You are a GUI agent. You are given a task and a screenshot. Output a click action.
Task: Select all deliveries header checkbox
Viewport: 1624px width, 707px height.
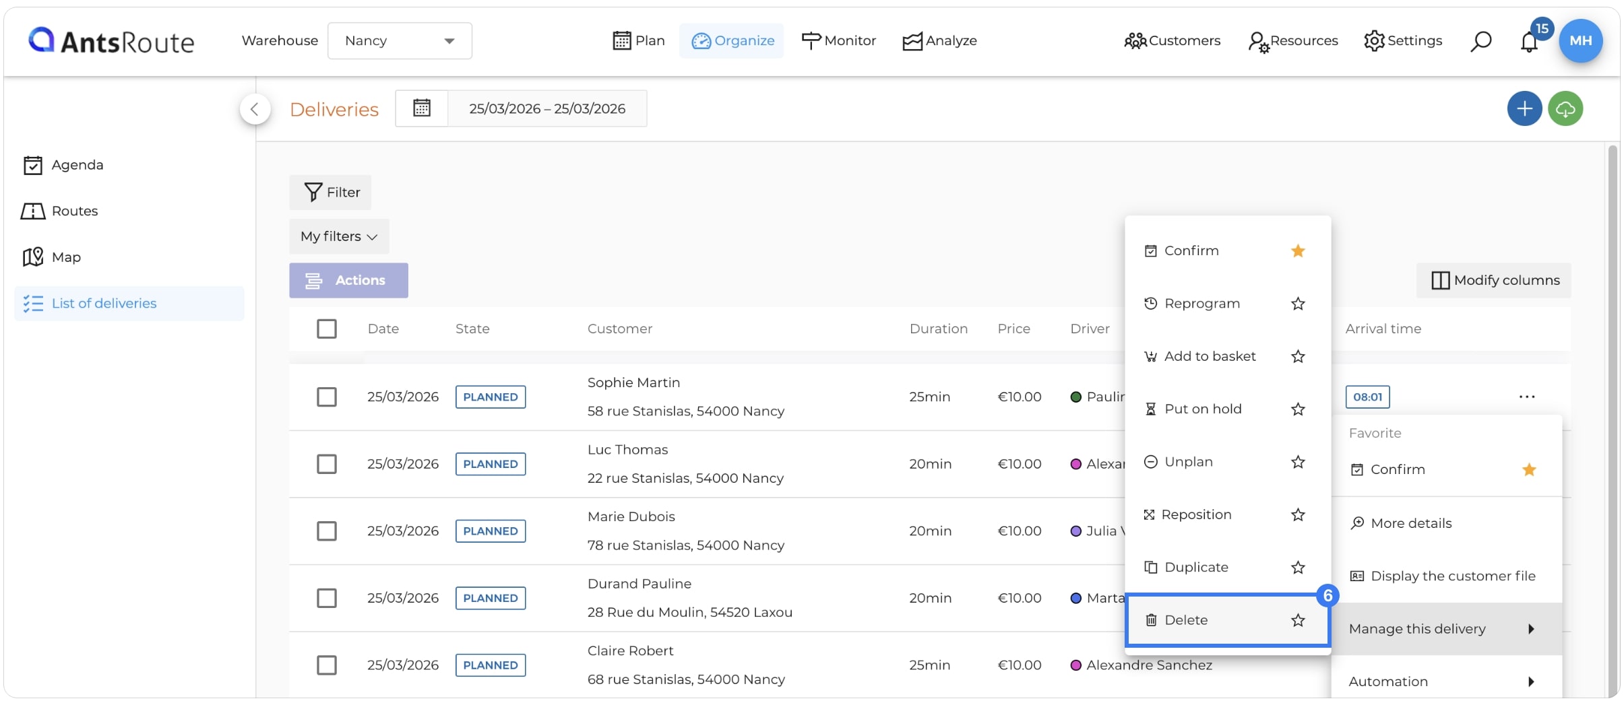pyautogui.click(x=327, y=329)
